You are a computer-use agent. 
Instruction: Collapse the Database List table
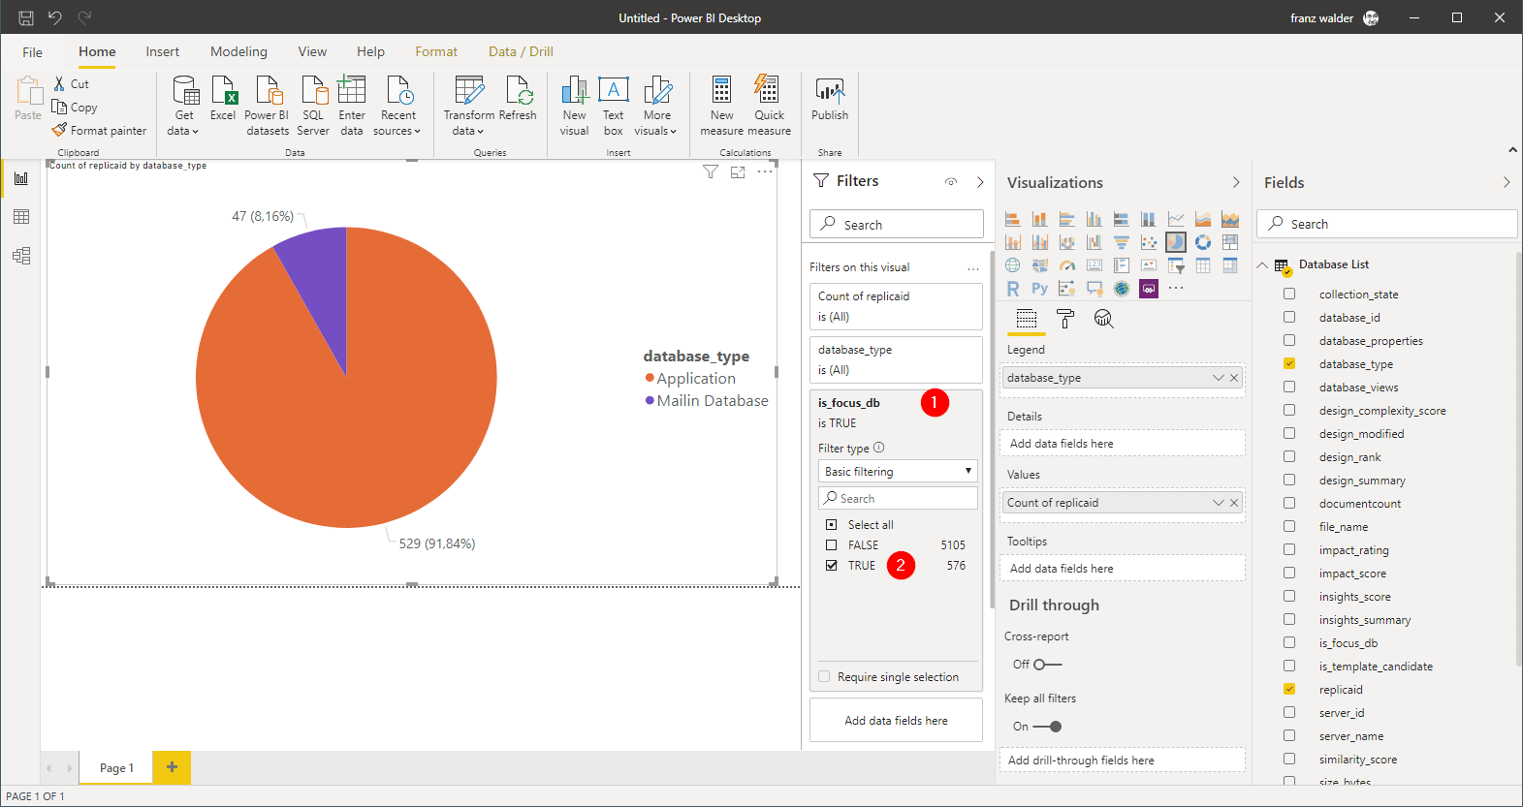tap(1262, 265)
